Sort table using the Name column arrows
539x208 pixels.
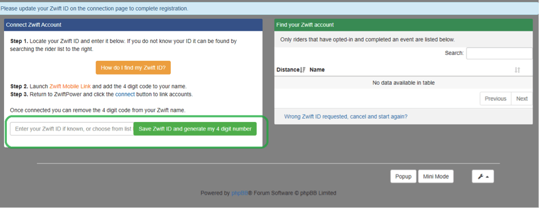[x=517, y=70]
